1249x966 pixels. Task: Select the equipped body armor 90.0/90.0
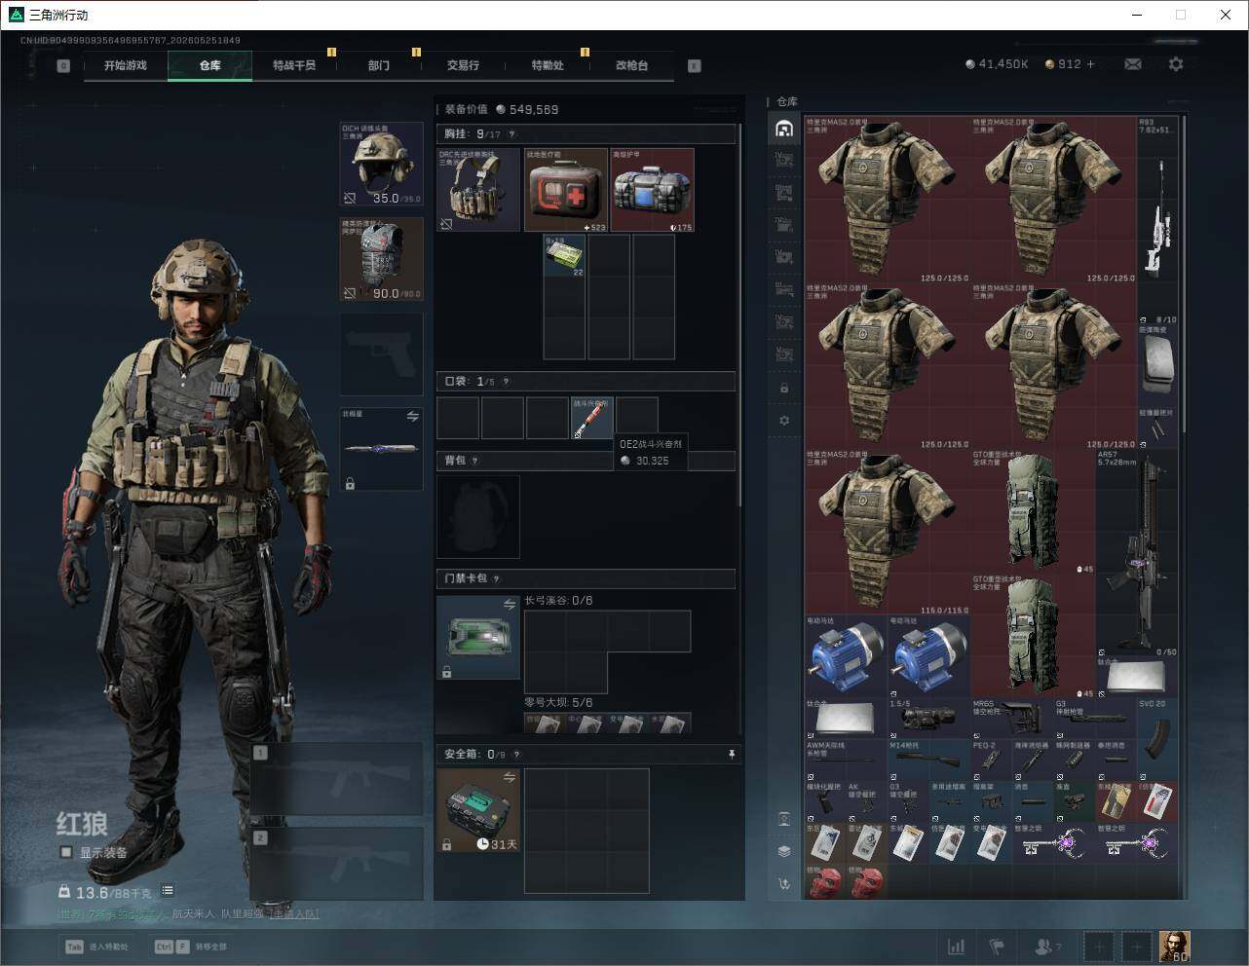[382, 259]
